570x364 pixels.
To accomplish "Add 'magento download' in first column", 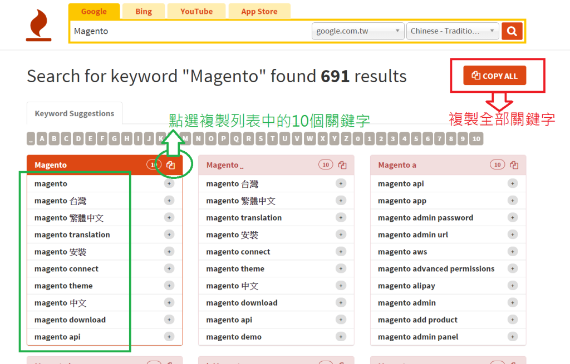I will click(169, 320).
